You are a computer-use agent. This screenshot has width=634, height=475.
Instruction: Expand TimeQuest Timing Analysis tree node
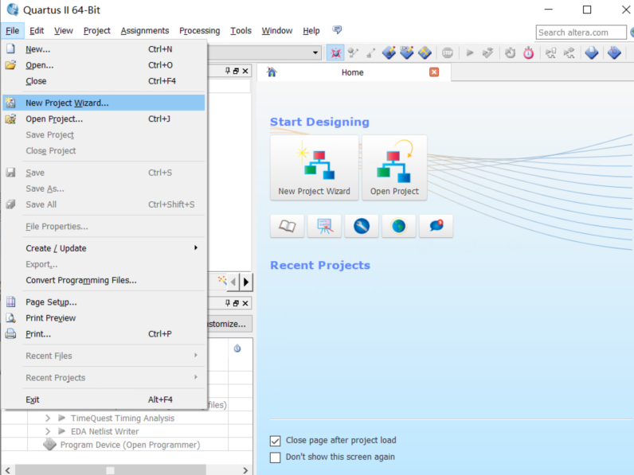[48, 418]
